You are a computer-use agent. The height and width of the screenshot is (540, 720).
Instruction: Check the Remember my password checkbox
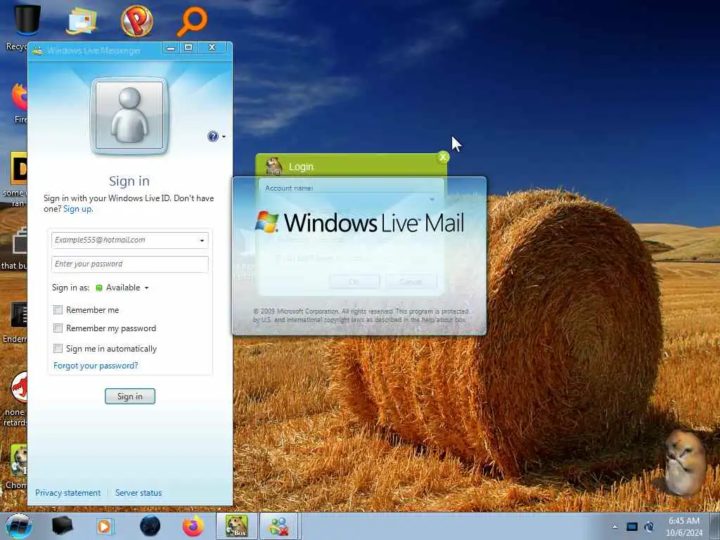pos(58,328)
